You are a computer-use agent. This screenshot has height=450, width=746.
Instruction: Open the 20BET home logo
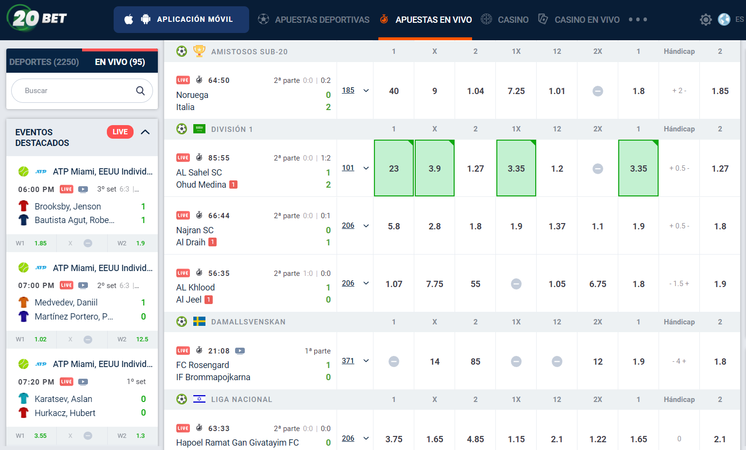click(37, 18)
